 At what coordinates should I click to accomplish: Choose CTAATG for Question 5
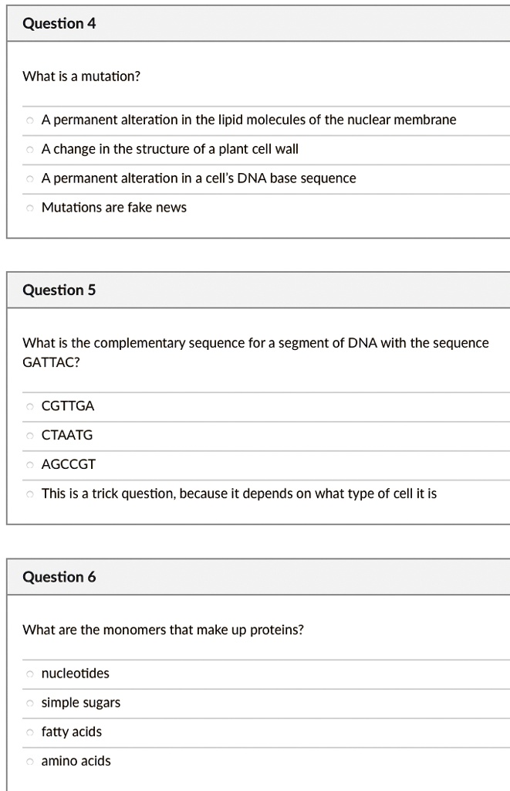pyautogui.click(x=29, y=435)
